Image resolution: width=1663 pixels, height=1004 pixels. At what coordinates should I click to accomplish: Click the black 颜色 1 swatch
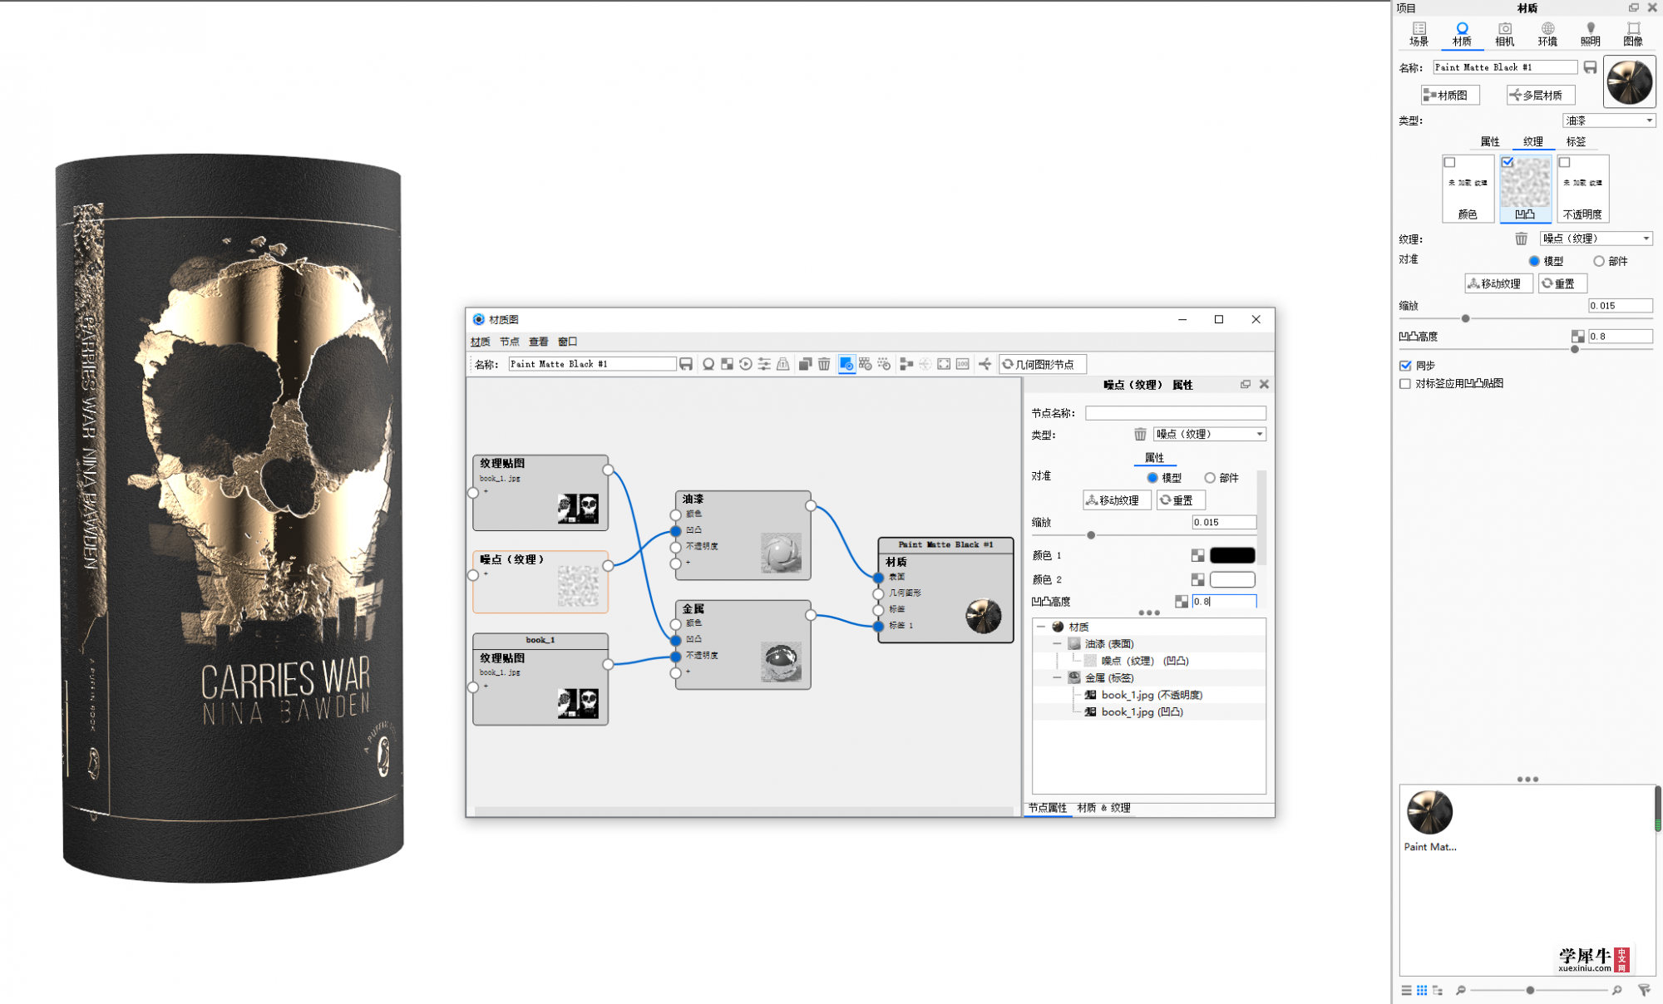1232,555
